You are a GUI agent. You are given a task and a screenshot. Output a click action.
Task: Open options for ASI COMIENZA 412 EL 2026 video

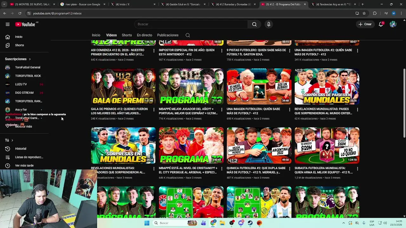[x=154, y=51]
